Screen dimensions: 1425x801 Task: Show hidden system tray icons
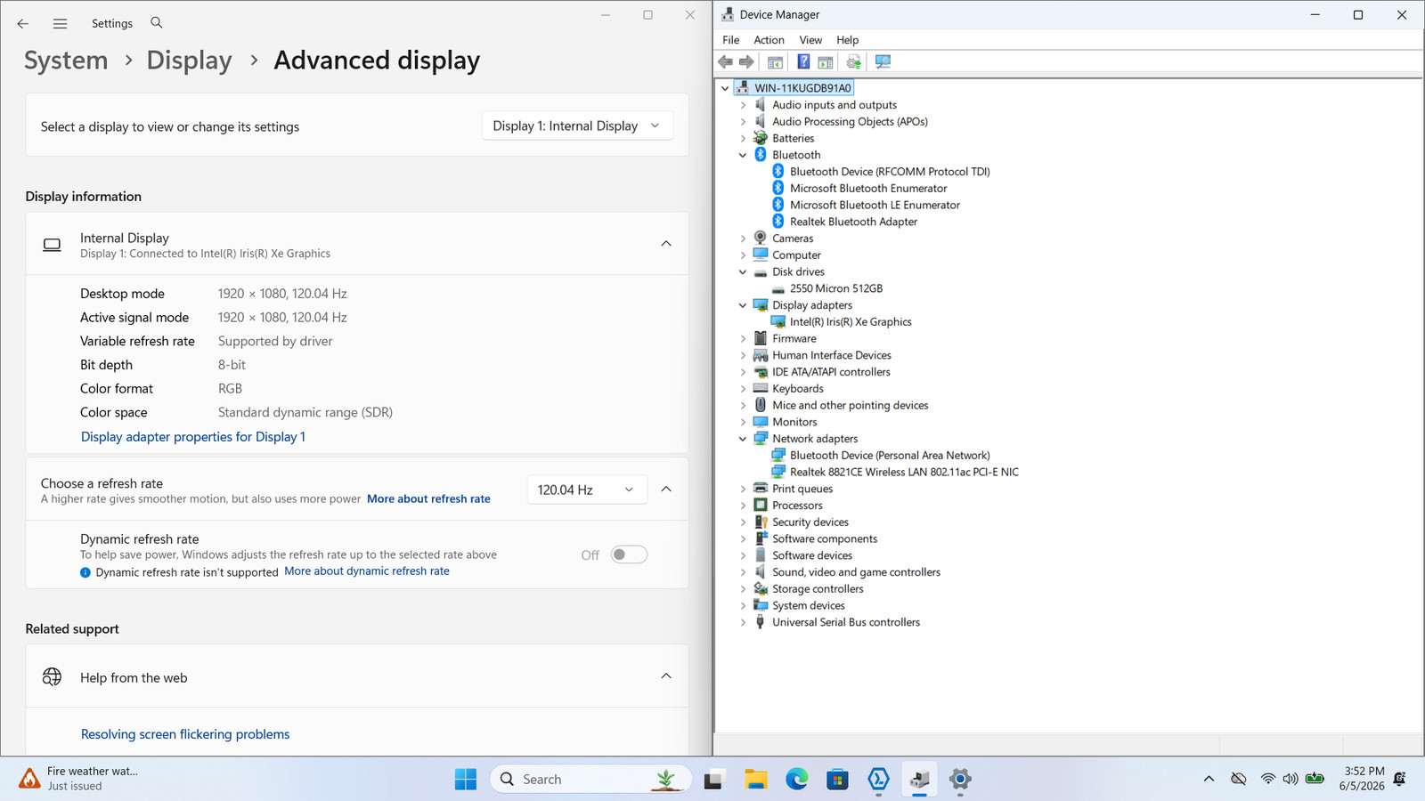(x=1209, y=779)
